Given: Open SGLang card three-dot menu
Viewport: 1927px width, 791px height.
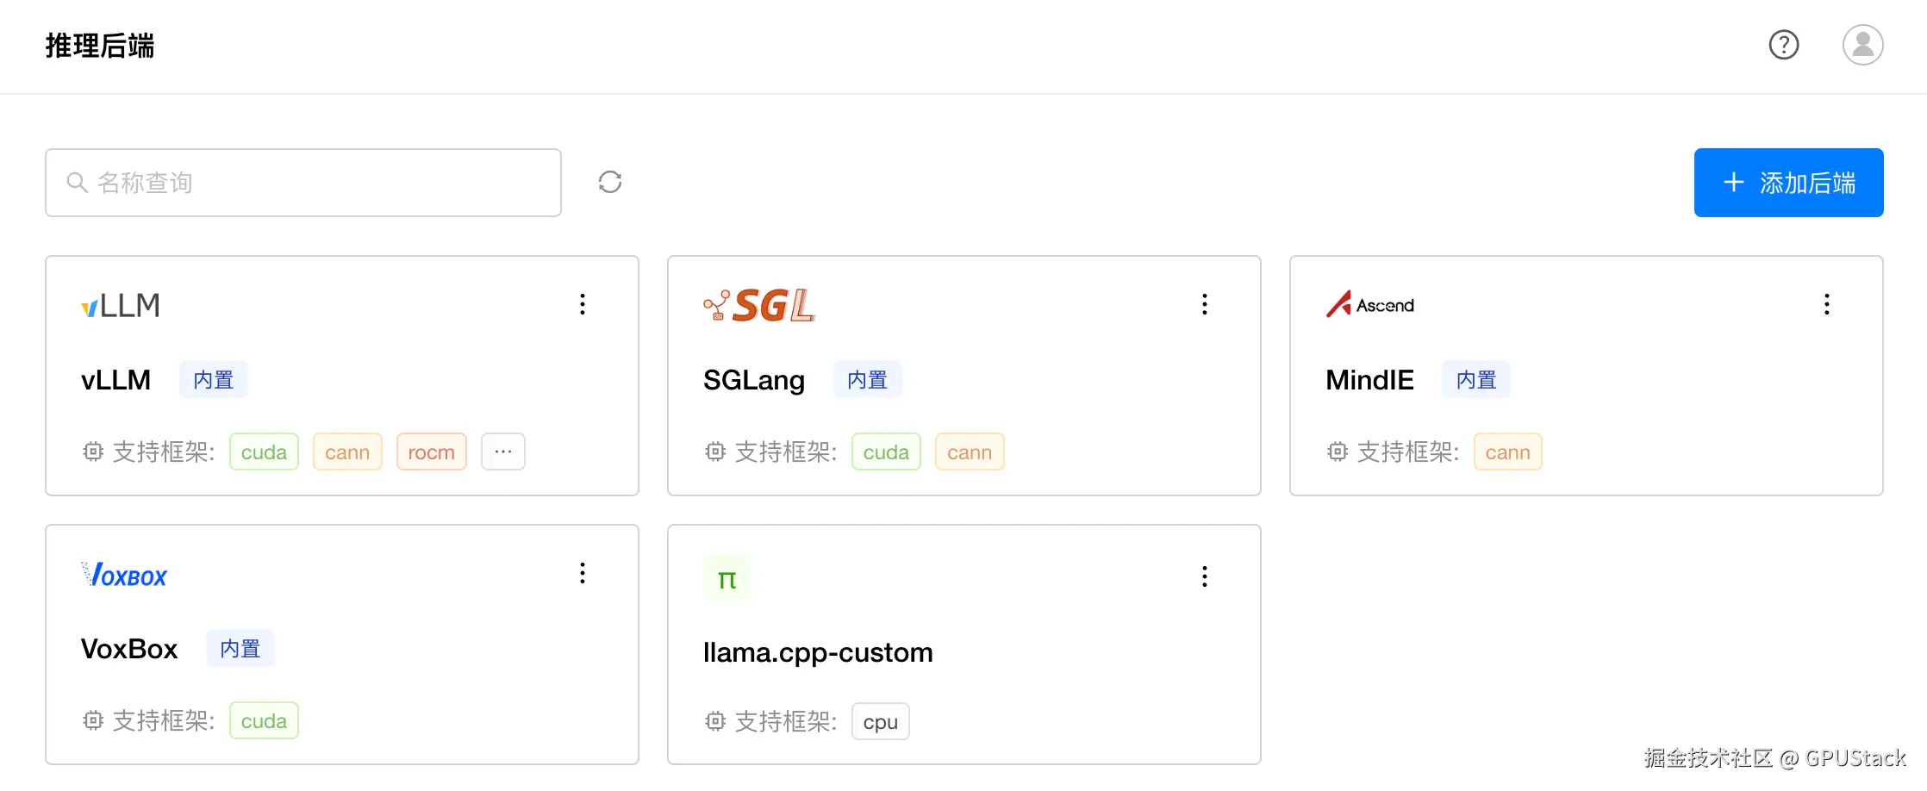Looking at the screenshot, I should (x=1205, y=304).
